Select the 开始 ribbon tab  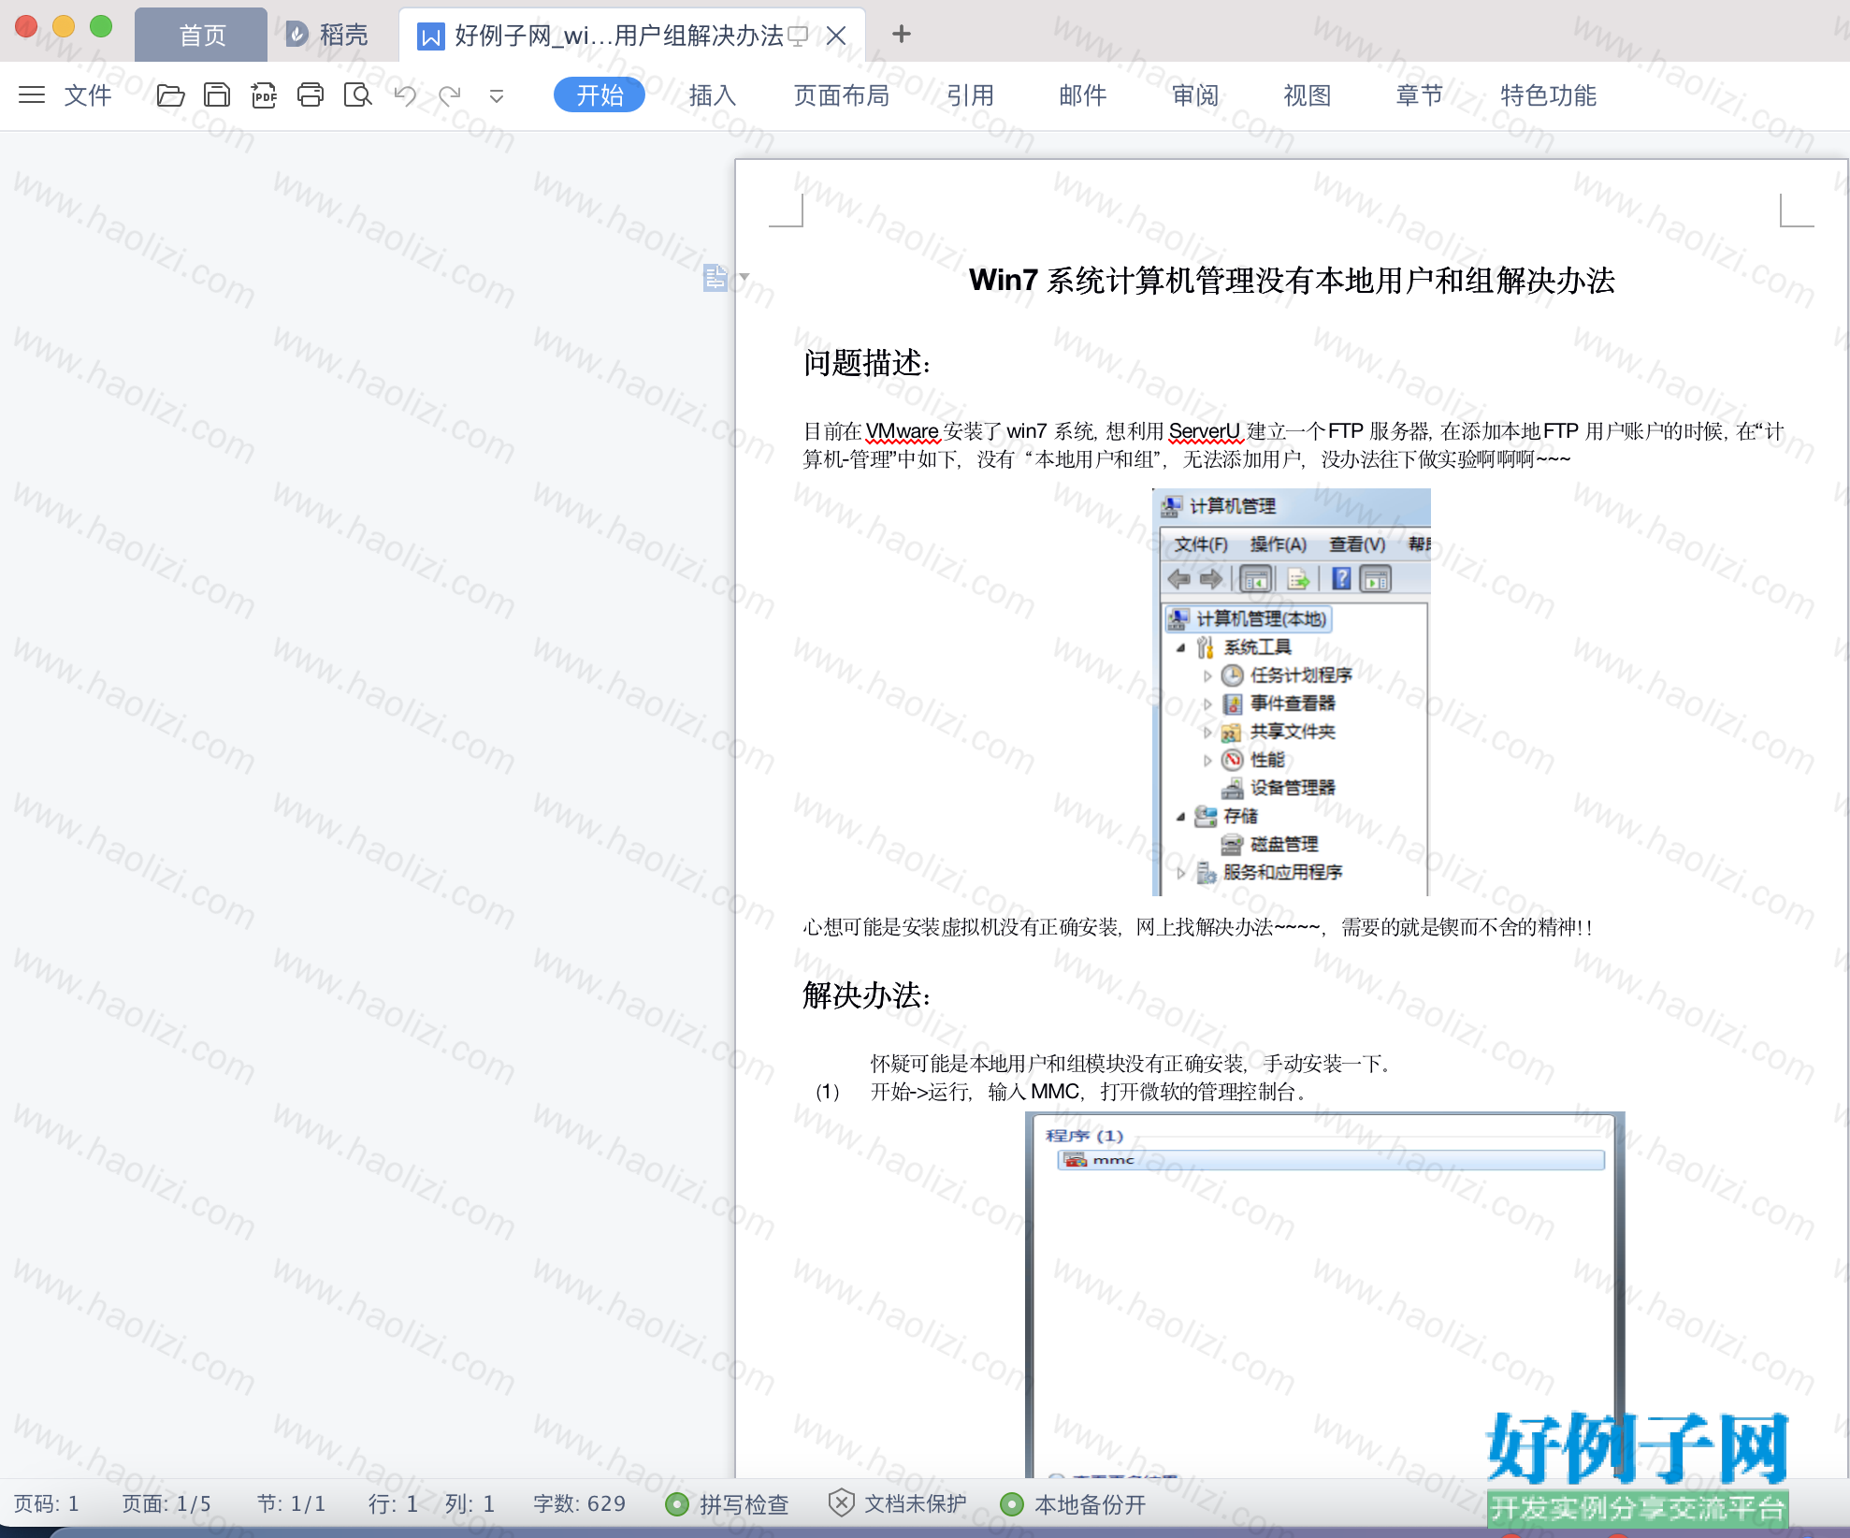600,94
